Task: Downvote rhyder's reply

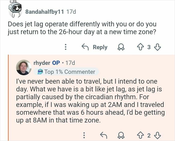Action: [157, 136]
